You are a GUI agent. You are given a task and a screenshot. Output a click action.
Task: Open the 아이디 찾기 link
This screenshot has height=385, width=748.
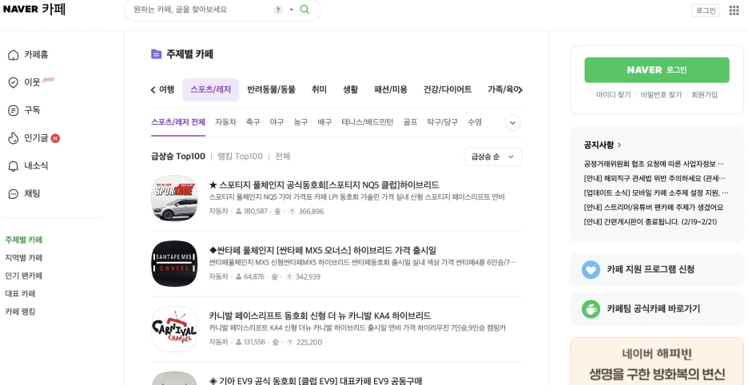[x=613, y=95]
